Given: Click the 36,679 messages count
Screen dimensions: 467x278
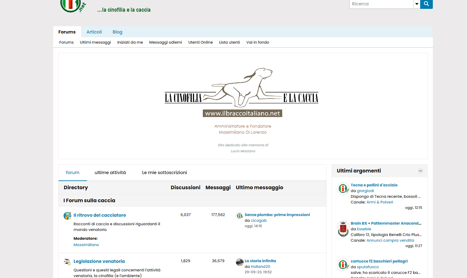Looking at the screenshot, I should pos(218,261).
